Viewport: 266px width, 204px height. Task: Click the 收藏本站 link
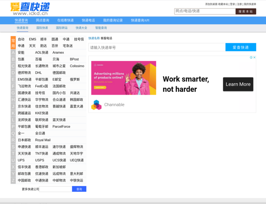coord(223,4)
